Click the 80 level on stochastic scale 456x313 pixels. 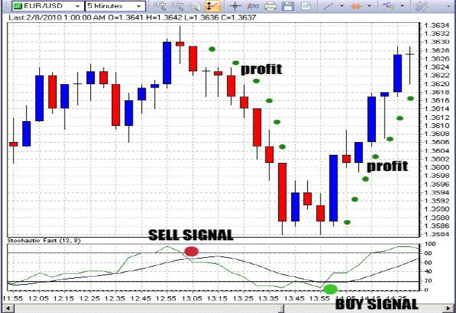[428, 253]
